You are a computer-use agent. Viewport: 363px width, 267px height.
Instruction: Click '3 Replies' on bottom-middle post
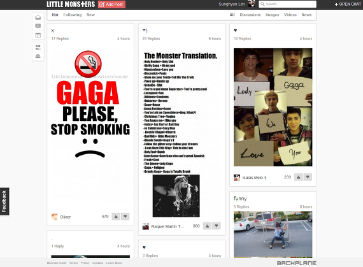[x=150, y=256]
